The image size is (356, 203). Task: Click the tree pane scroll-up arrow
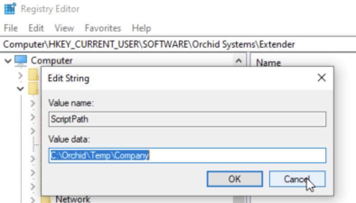[x=238, y=60]
